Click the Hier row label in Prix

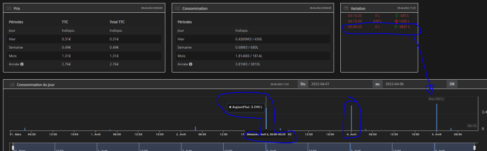click(12, 39)
